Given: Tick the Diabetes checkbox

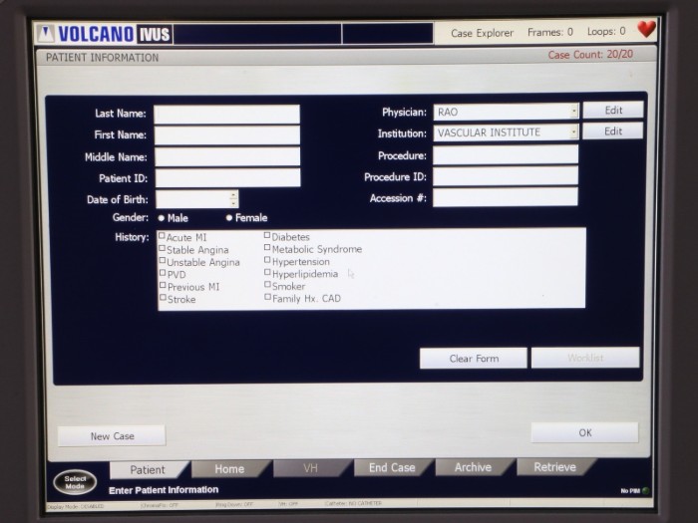Looking at the screenshot, I should tap(267, 237).
